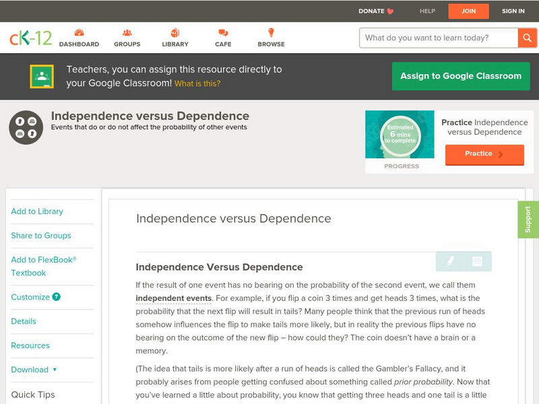Screen dimensions: 539x404
Task: Click the Customize help question mark icon
Action: tap(57, 297)
